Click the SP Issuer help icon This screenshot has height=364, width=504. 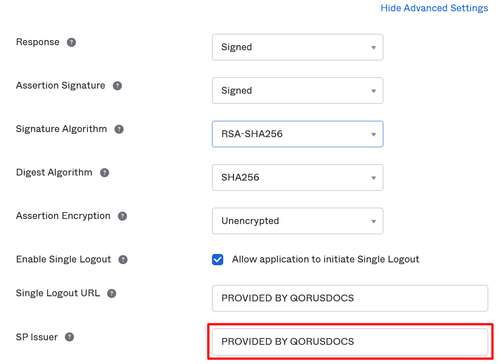point(69,337)
